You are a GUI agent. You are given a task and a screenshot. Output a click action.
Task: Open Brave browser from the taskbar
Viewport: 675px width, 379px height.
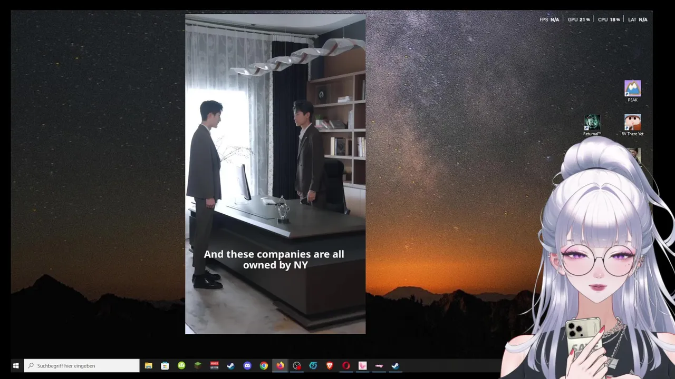pyautogui.click(x=330, y=365)
